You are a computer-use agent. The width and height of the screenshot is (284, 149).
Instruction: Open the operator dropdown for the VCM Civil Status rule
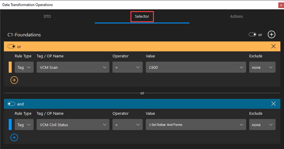(x=127, y=124)
